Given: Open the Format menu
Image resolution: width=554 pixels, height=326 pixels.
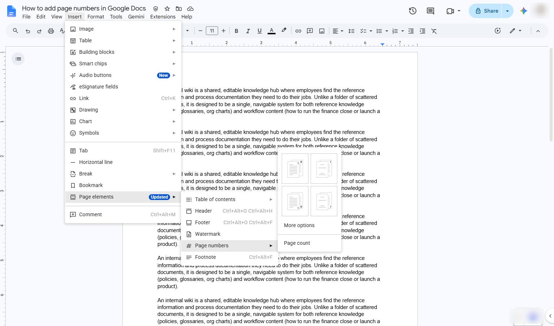Looking at the screenshot, I should (x=96, y=17).
